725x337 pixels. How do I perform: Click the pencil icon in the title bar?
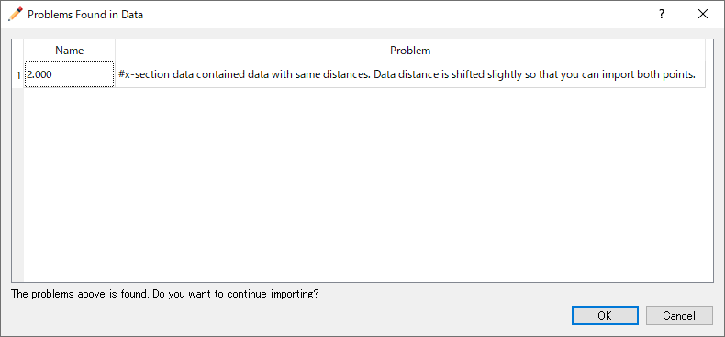point(16,15)
